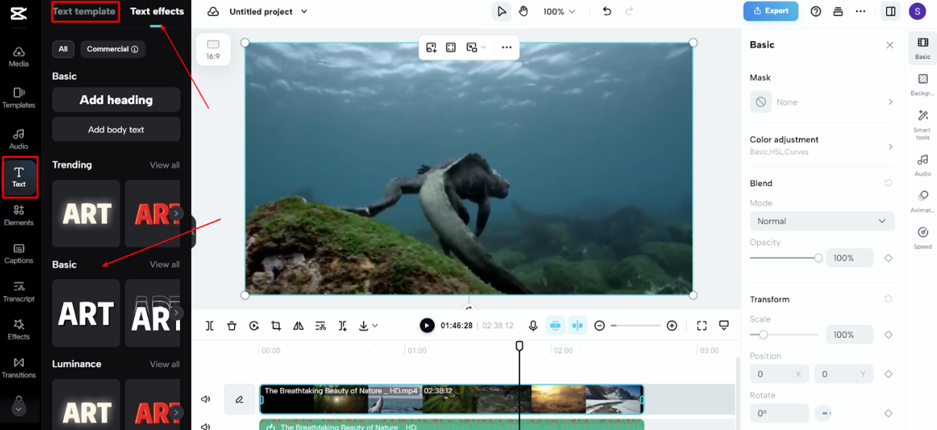
Task: Toggle timeline snapping button
Action: pos(556,326)
